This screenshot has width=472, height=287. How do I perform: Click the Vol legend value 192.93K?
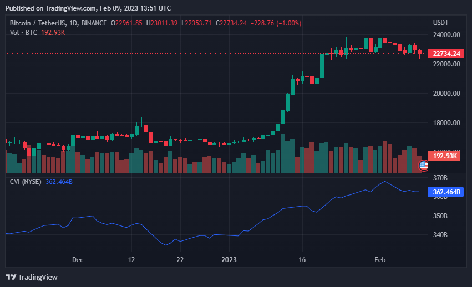click(x=53, y=33)
